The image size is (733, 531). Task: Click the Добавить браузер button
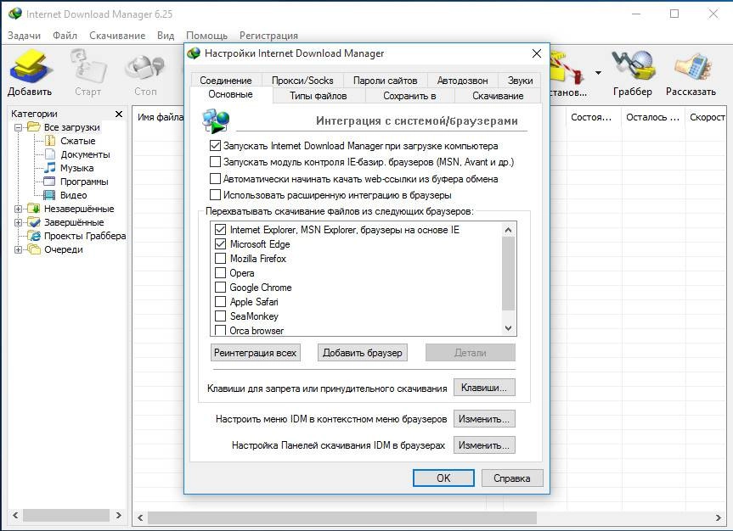coord(363,353)
